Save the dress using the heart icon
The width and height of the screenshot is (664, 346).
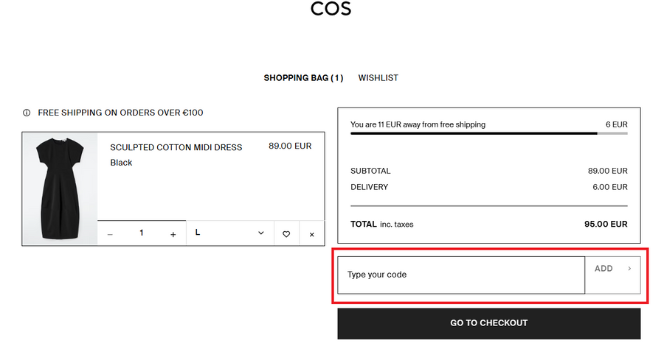coord(286,234)
